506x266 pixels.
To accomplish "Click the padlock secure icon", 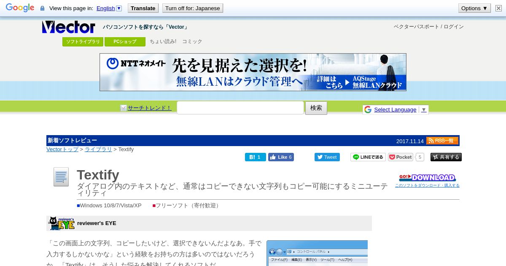I will pyautogui.click(x=42, y=8).
